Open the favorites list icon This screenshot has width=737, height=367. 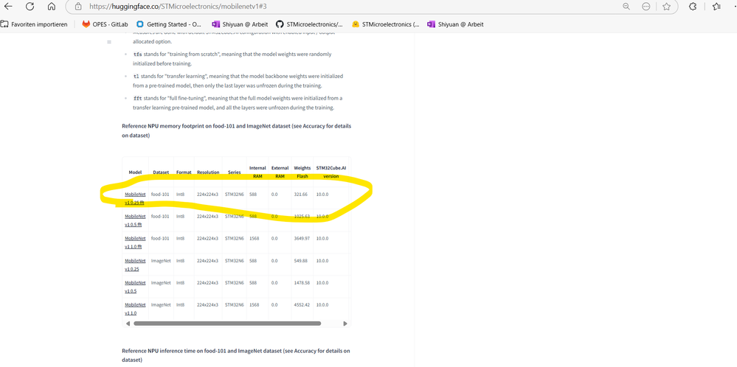coord(716,7)
